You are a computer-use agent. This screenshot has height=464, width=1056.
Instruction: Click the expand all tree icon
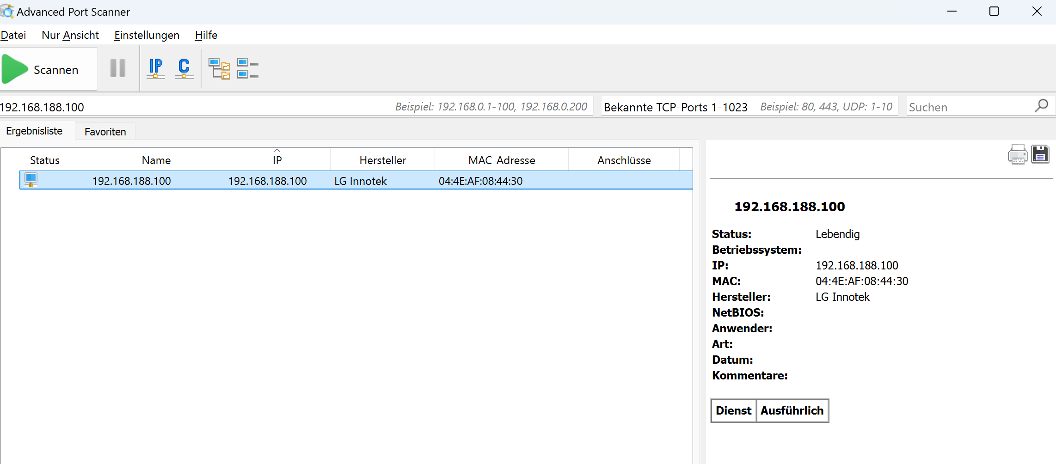[x=219, y=68]
